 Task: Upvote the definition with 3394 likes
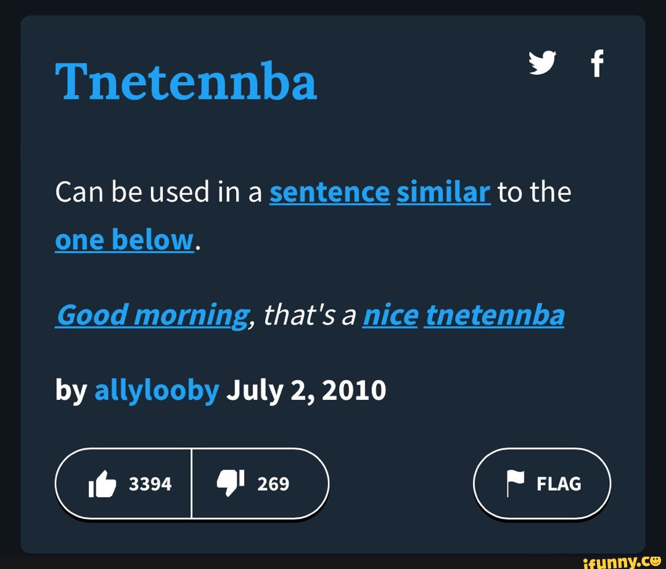pyautogui.click(x=123, y=483)
